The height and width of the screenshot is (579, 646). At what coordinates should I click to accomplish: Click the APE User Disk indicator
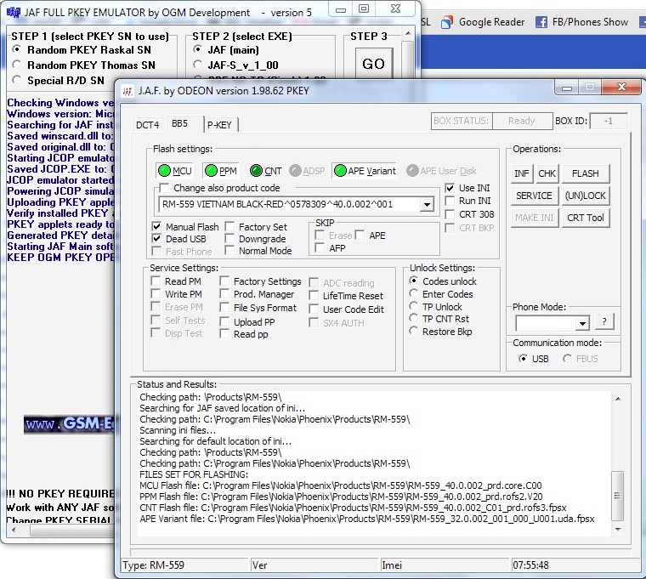click(412, 170)
